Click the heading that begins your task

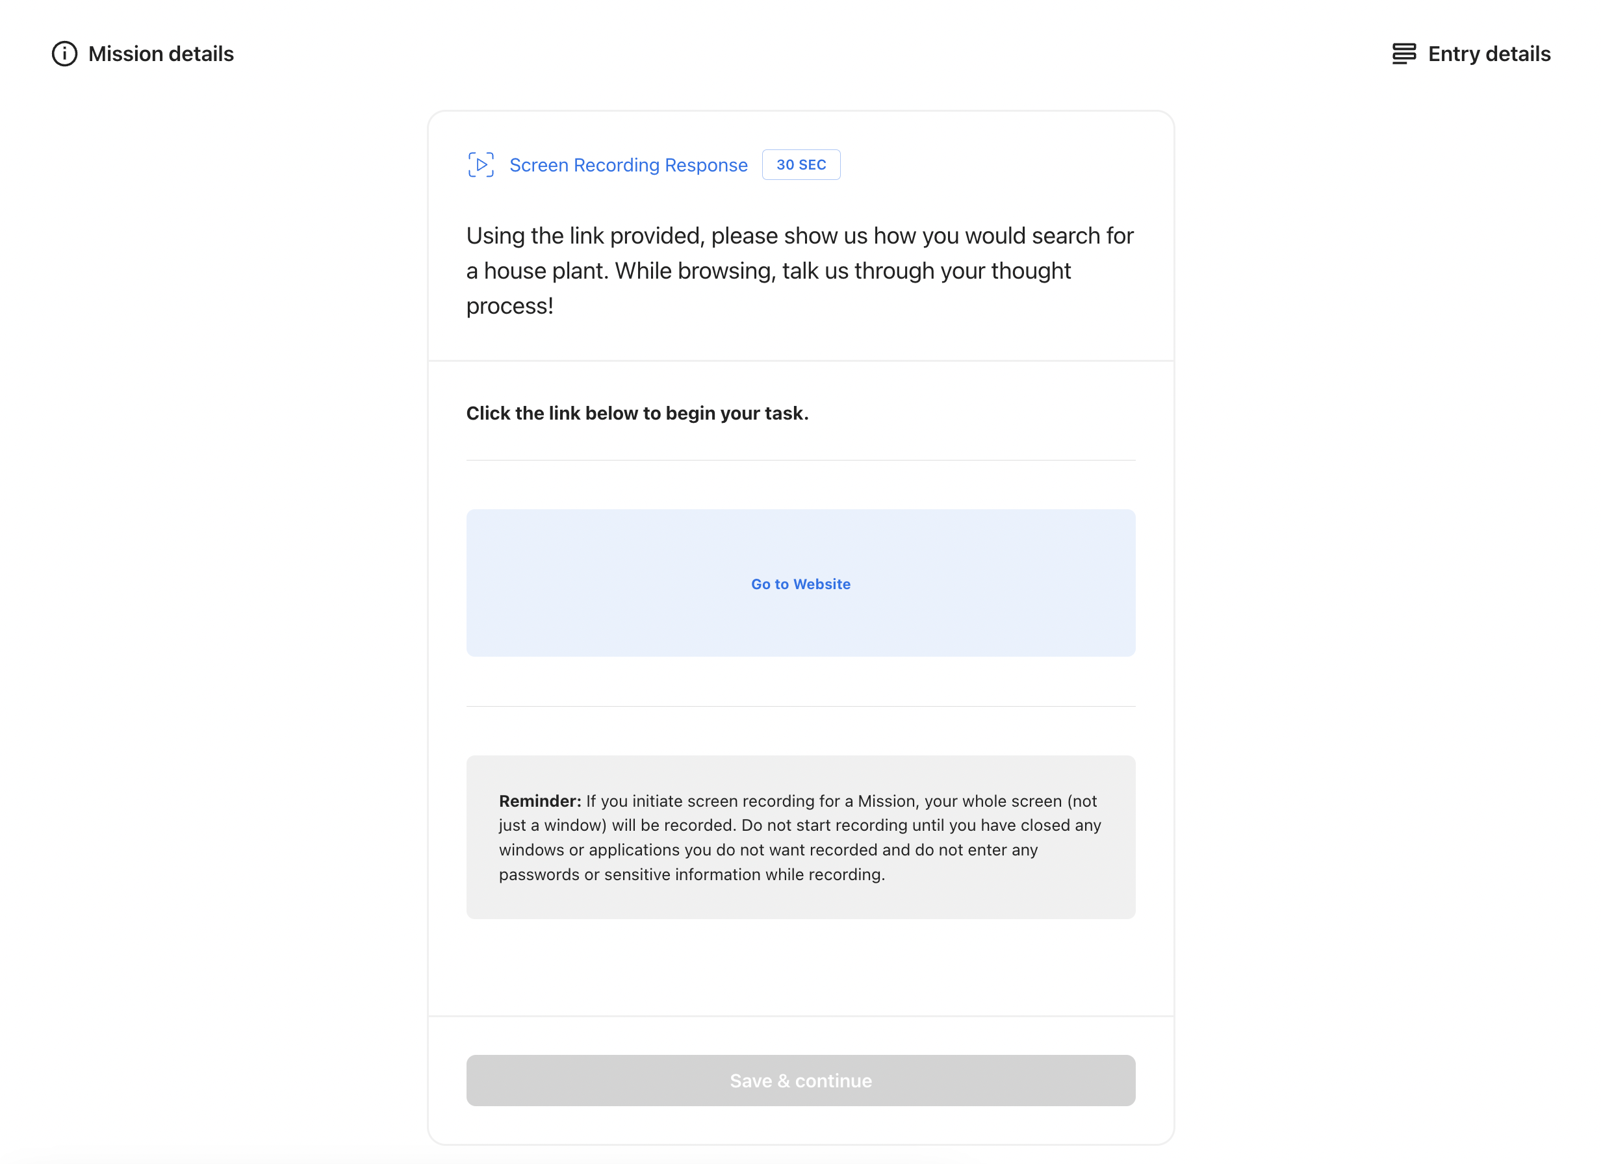click(637, 413)
